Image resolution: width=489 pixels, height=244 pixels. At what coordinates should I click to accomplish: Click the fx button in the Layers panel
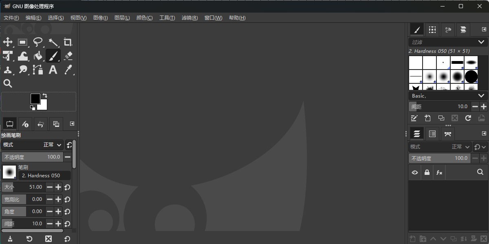pyautogui.click(x=439, y=172)
